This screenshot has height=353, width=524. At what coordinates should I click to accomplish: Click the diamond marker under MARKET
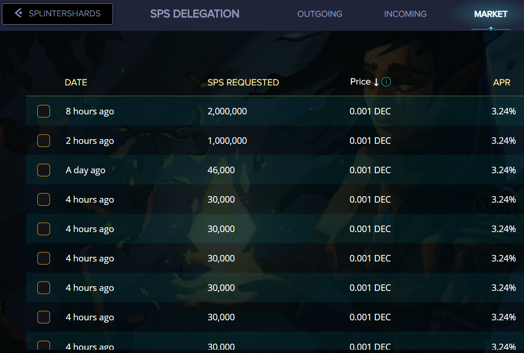click(490, 29)
